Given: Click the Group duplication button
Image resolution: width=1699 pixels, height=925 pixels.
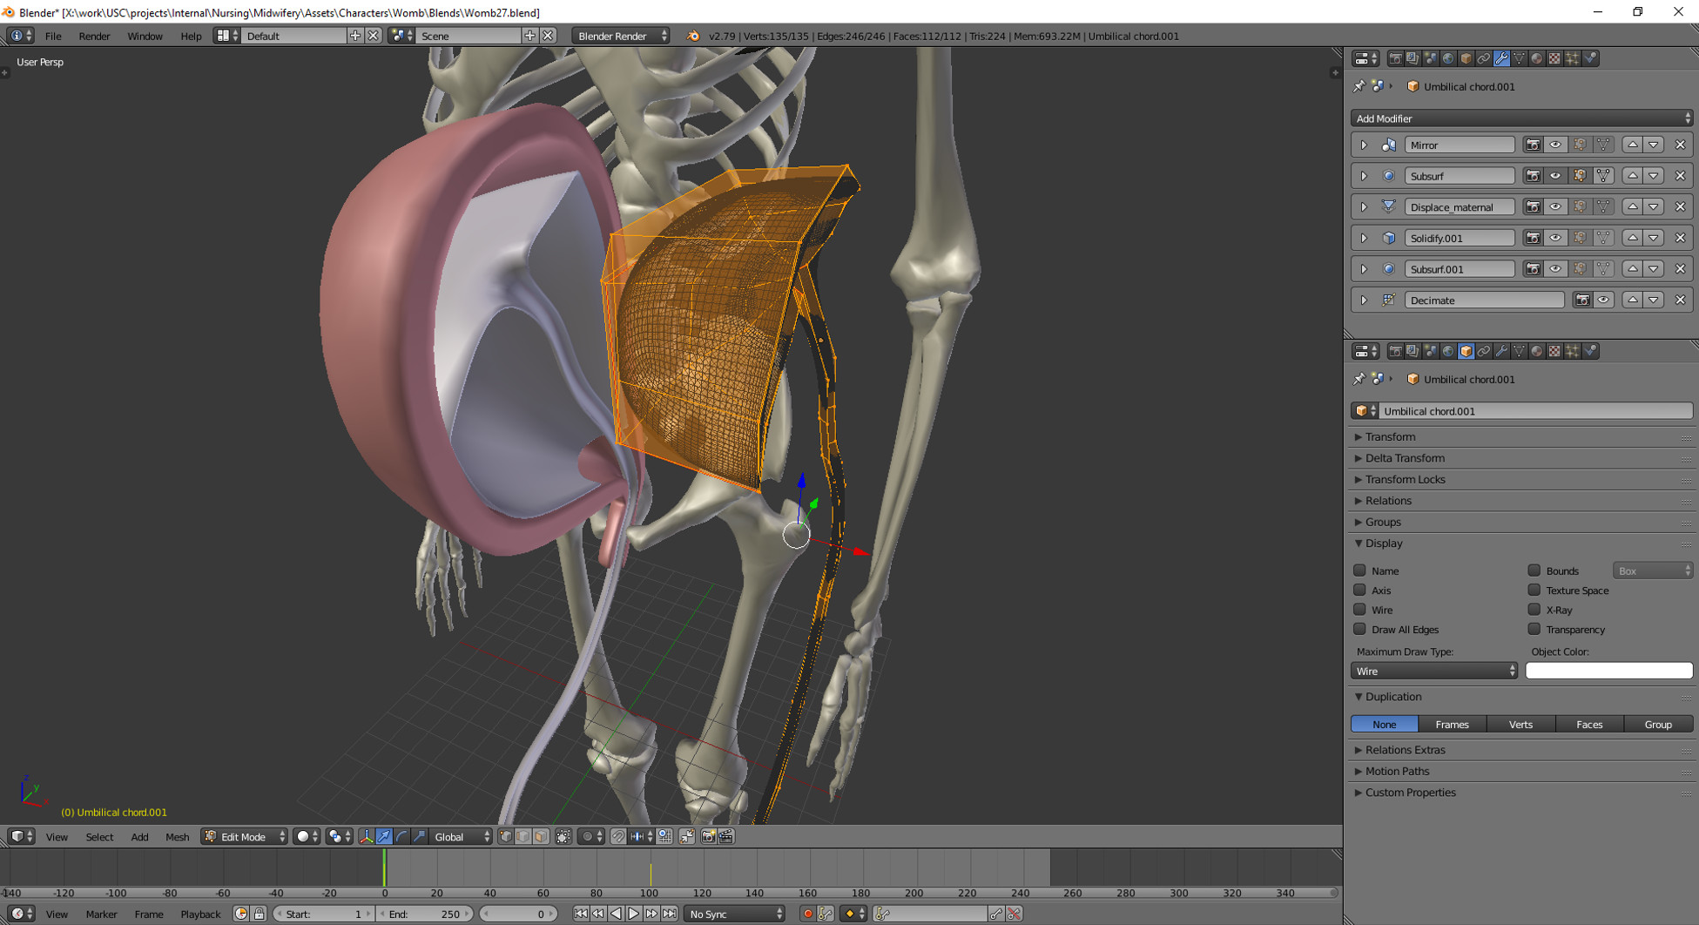Looking at the screenshot, I should coord(1658,725).
